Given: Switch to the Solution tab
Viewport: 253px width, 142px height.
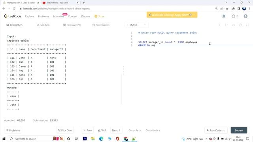Looking at the screenshot, I should (x=43, y=25).
